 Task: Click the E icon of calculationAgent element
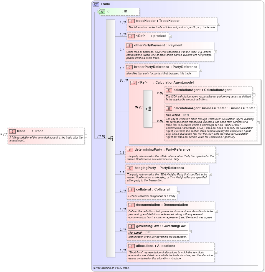[x=169, y=90]
